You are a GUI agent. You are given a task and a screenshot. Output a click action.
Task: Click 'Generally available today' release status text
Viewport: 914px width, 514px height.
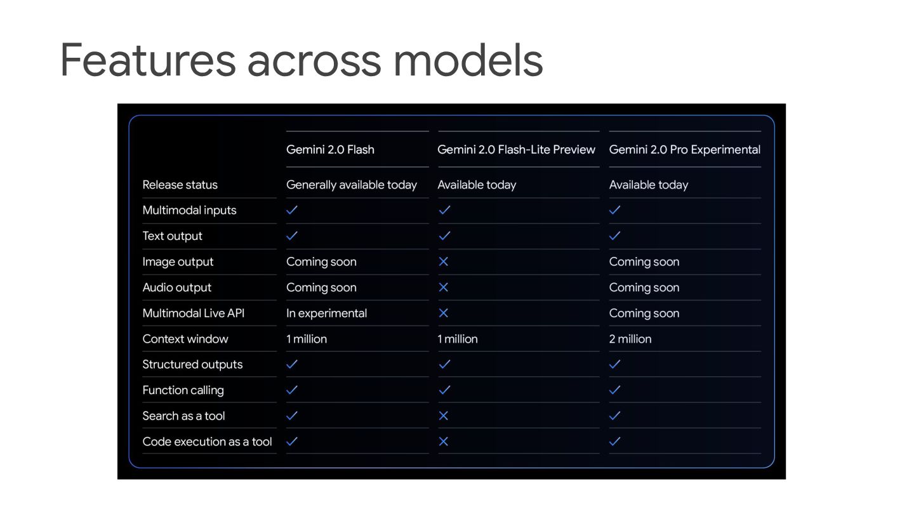pyautogui.click(x=352, y=185)
